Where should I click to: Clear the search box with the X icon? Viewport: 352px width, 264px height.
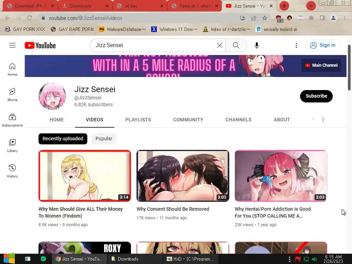pos(220,45)
